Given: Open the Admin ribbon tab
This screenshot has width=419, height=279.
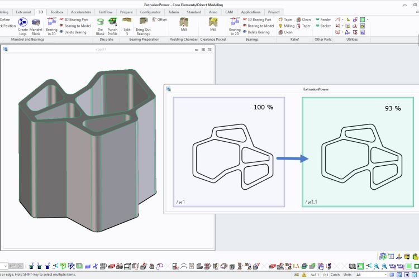Looking at the screenshot, I should [x=174, y=12].
